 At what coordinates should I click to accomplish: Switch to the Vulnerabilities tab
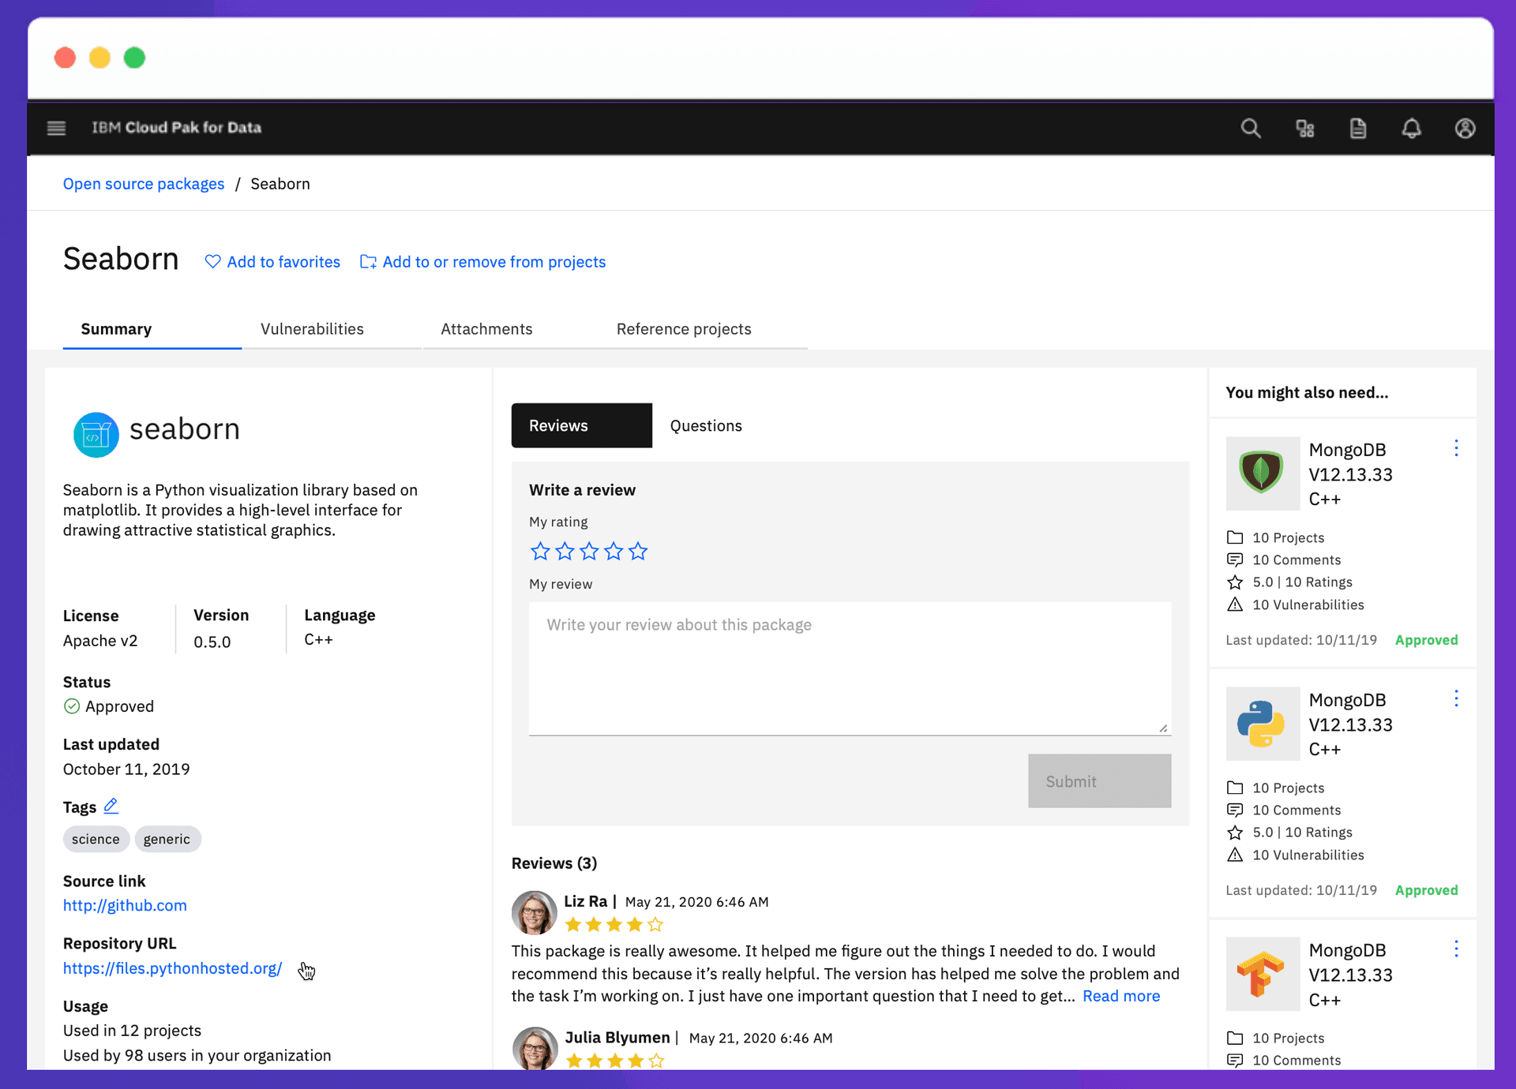[312, 329]
